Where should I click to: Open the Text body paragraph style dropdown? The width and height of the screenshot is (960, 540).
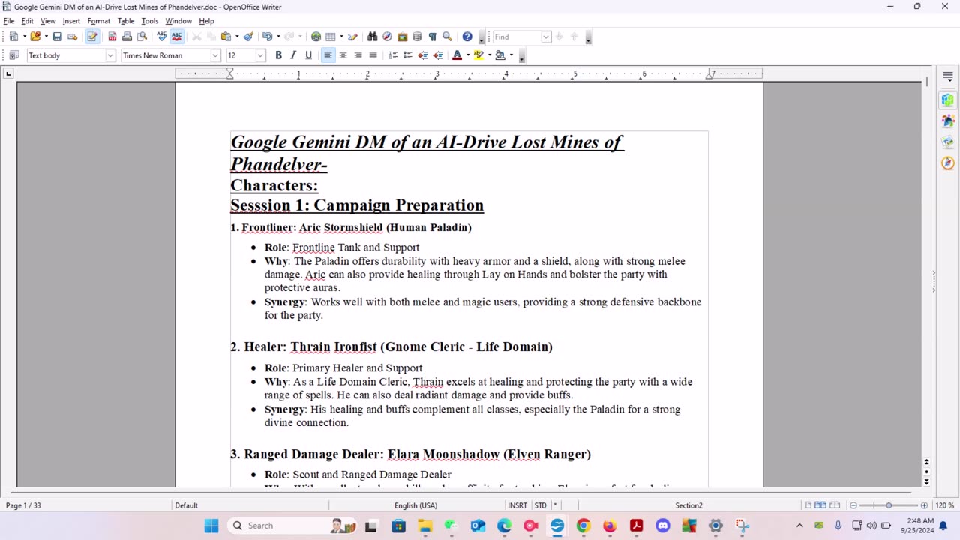(110, 55)
